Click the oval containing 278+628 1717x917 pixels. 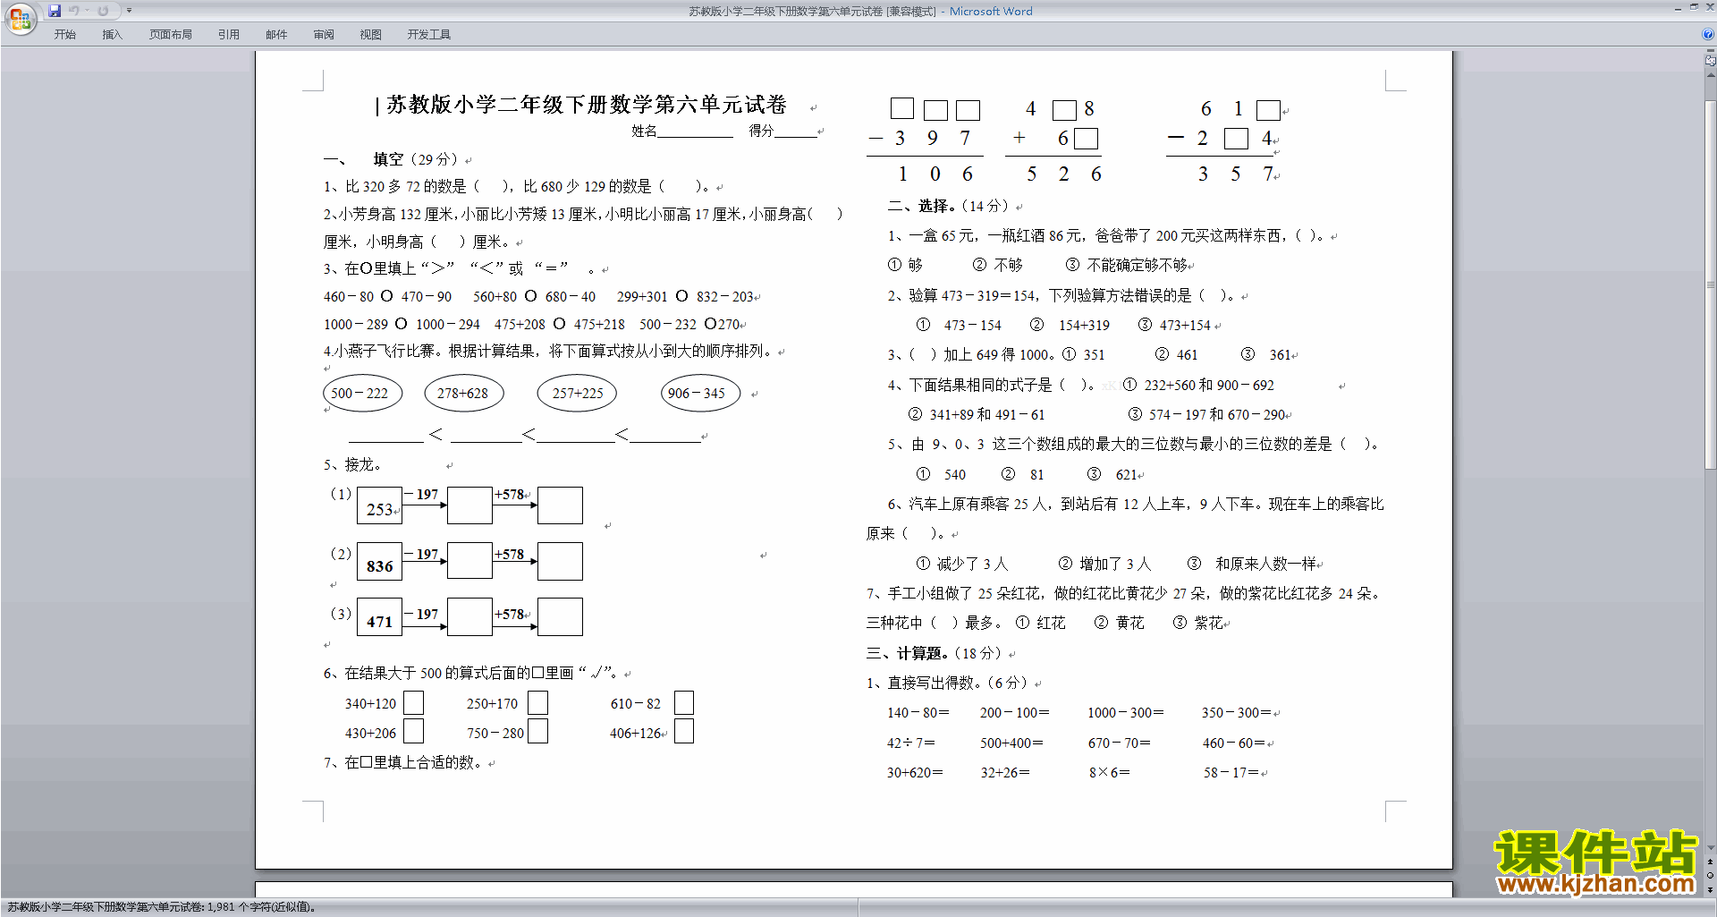[x=463, y=394]
